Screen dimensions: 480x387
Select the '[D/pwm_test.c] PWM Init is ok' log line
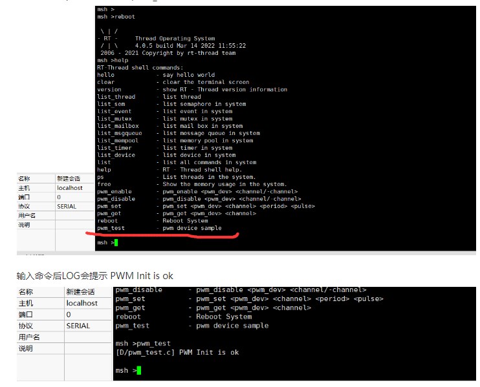point(177,353)
